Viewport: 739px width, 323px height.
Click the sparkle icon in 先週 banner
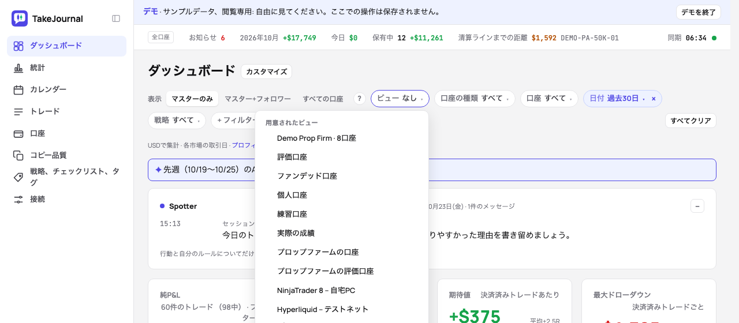pos(158,170)
